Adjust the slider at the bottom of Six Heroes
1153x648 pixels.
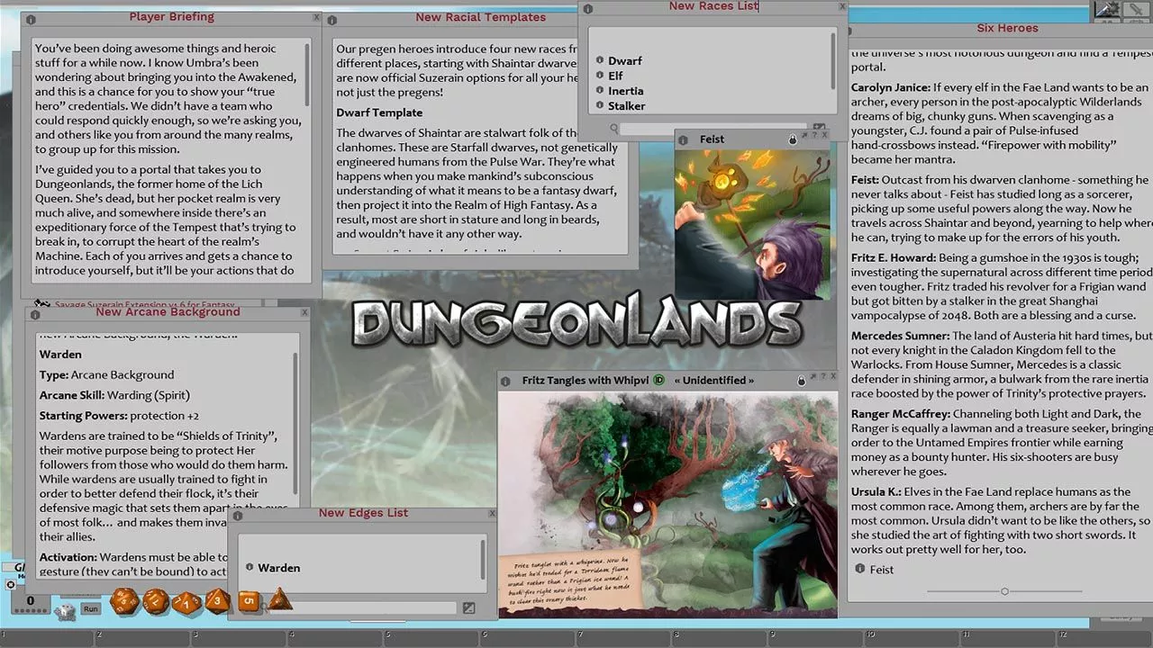(1004, 591)
